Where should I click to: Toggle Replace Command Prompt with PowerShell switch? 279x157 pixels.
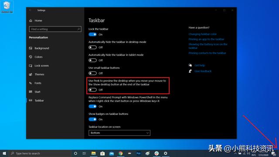click(x=92, y=106)
